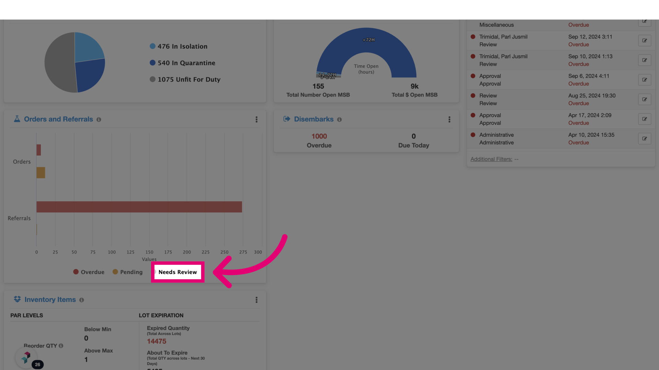
Task: Edit the Sep 12, 2024 3:11 task
Action: (645, 40)
